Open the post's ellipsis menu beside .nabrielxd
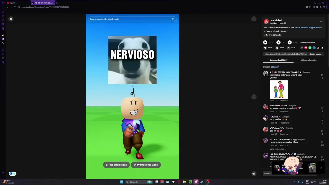The image size is (329, 185). coord(322,22)
